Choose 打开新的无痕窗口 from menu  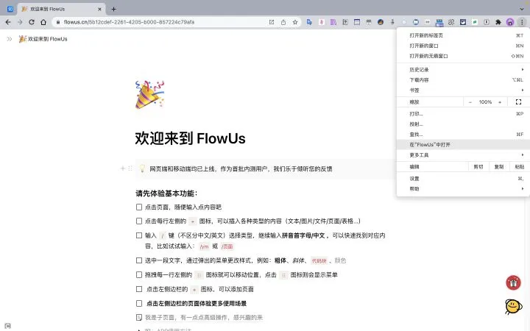[x=463, y=56]
